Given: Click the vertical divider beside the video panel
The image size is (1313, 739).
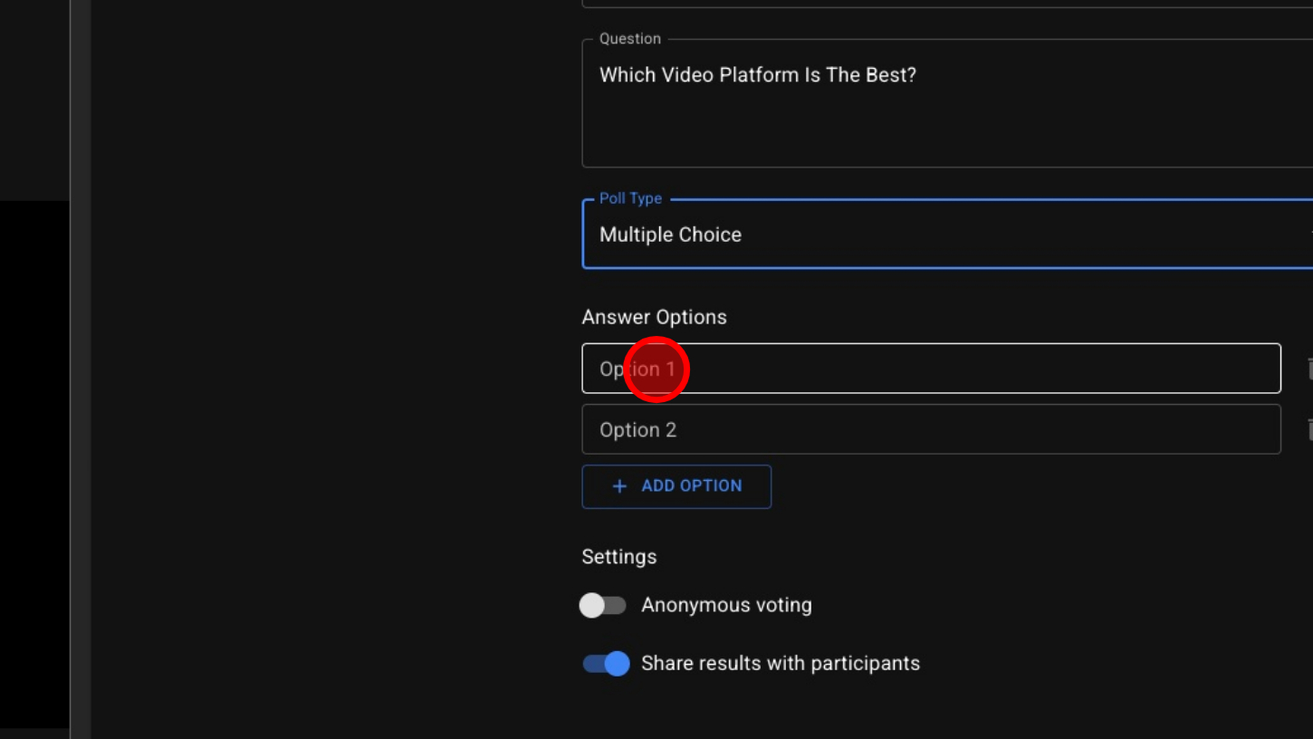Looking at the screenshot, I should (x=81, y=369).
